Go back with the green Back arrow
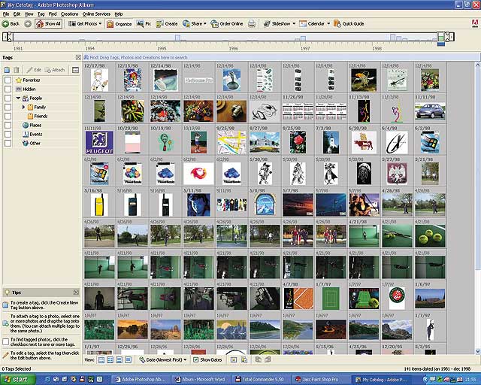 (11, 23)
